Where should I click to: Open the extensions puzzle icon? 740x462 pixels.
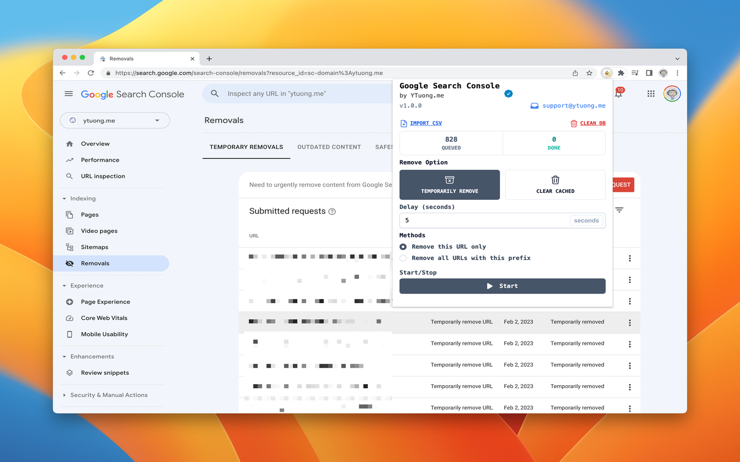pos(621,73)
